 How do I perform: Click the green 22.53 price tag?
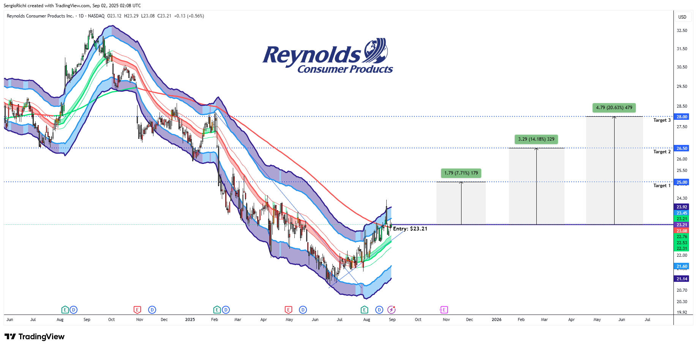click(x=682, y=243)
